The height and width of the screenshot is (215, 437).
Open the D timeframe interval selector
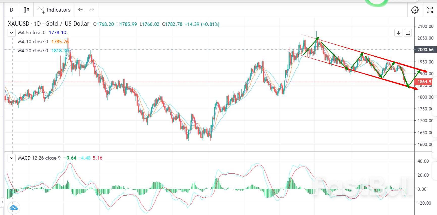click(x=11, y=10)
